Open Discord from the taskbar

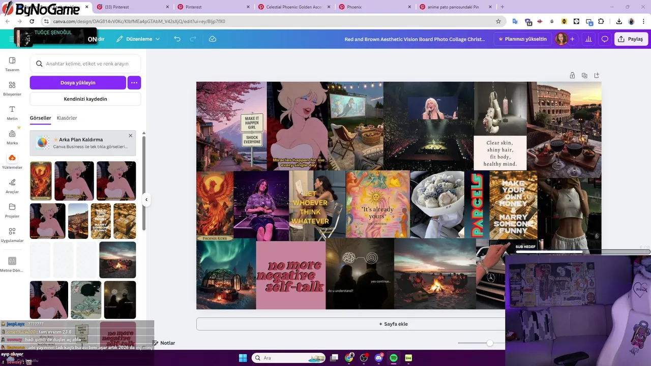[x=378, y=358]
